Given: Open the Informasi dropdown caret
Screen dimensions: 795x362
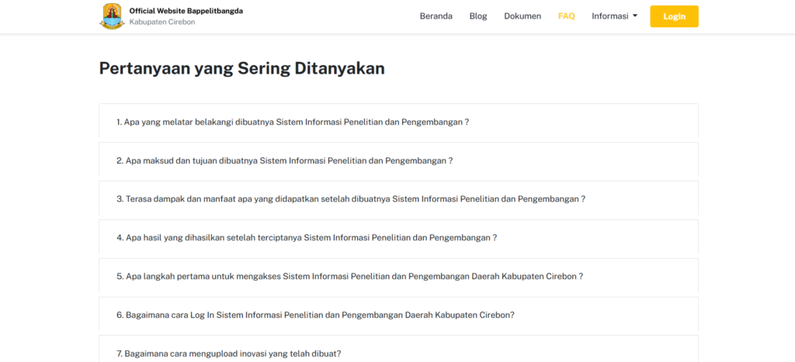Looking at the screenshot, I should 635,16.
